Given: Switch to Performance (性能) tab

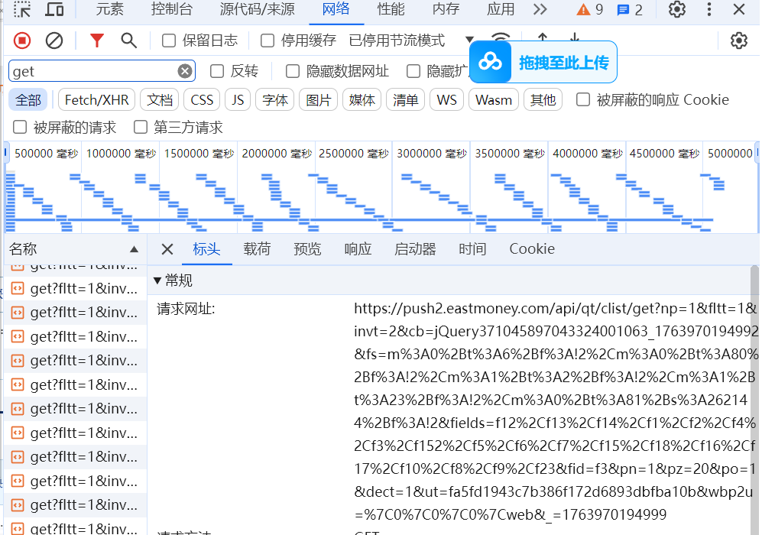Looking at the screenshot, I should [x=391, y=9].
